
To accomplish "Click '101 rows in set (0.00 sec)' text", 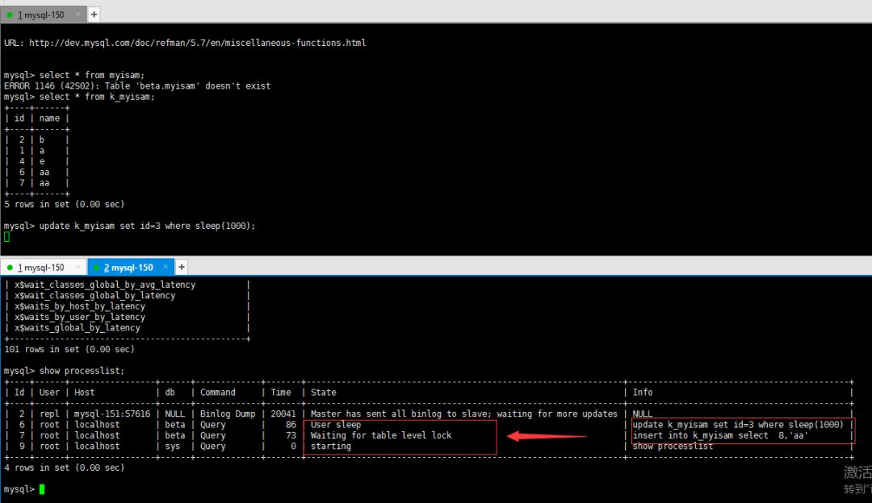I will point(69,349).
